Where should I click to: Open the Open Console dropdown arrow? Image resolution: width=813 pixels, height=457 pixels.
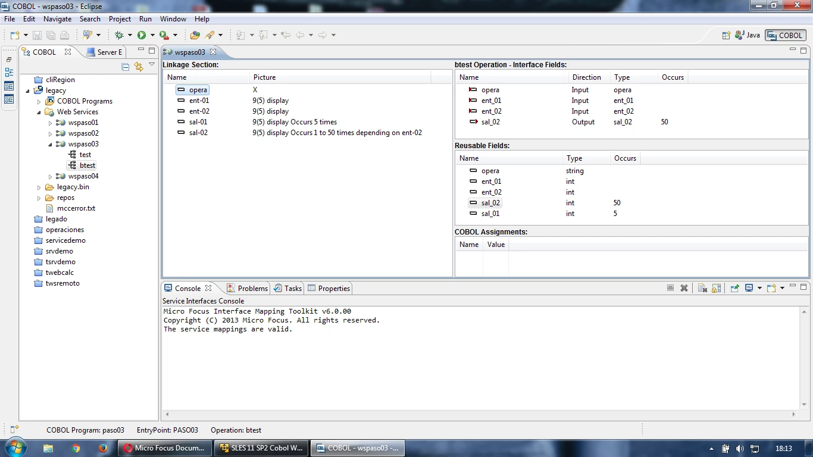coord(782,288)
